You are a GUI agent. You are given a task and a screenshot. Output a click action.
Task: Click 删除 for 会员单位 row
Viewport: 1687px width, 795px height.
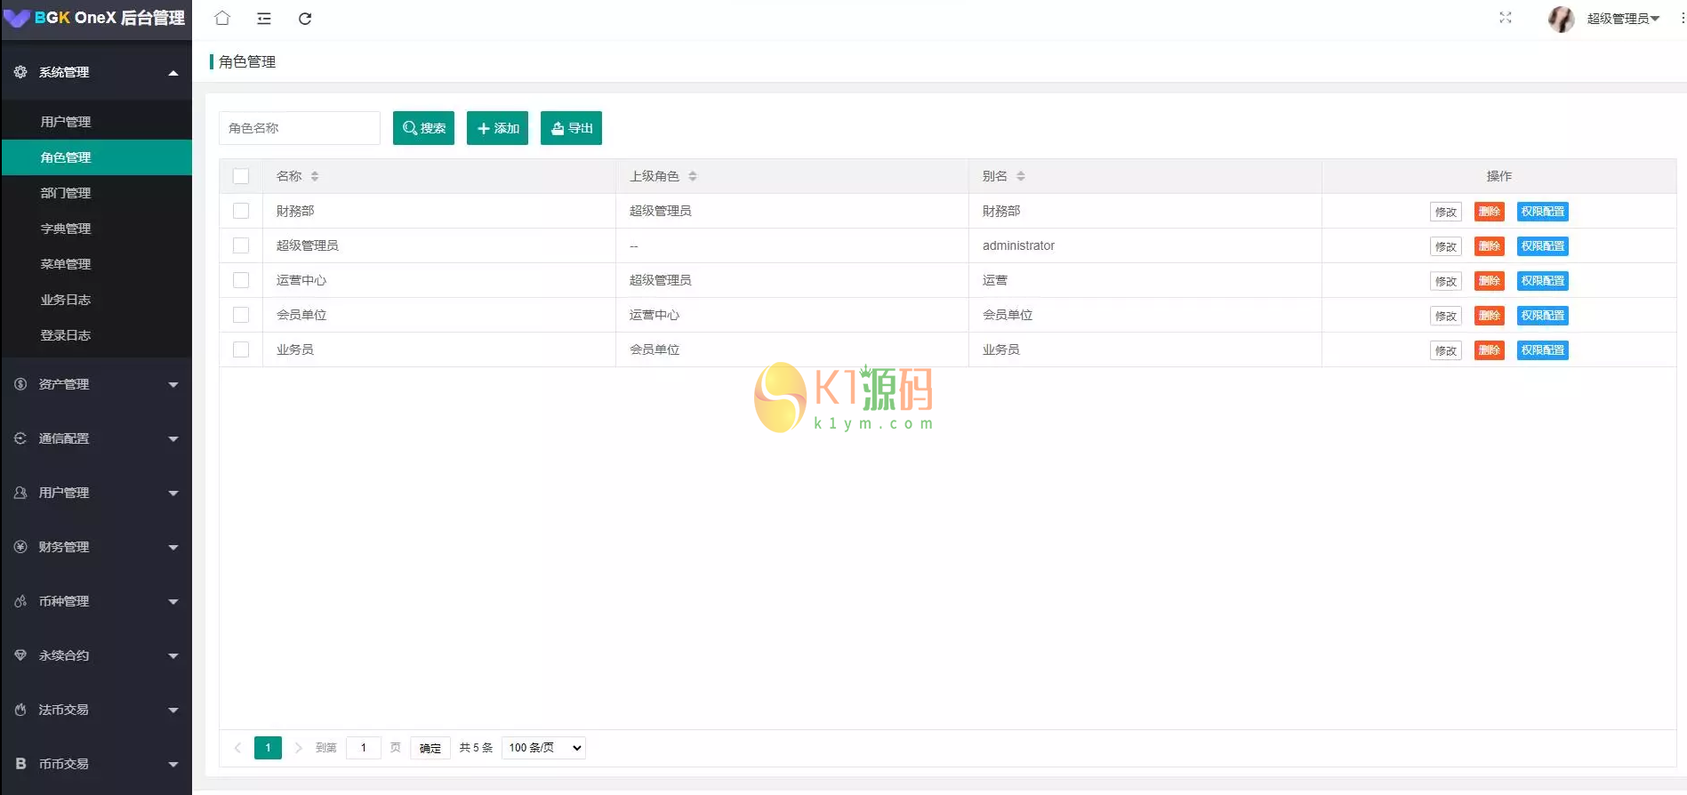[x=1490, y=316]
